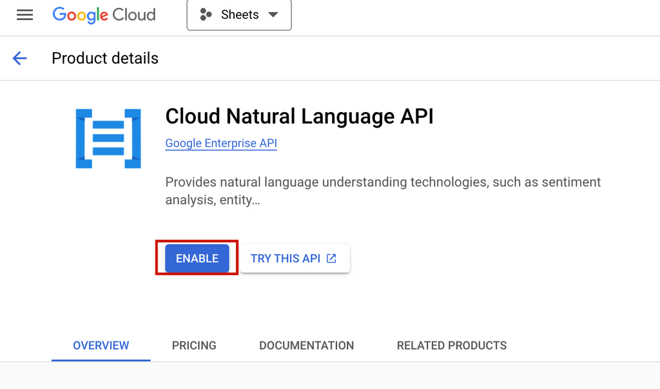
Task: Click the Cloud Natural Language API logo
Action: (108, 138)
